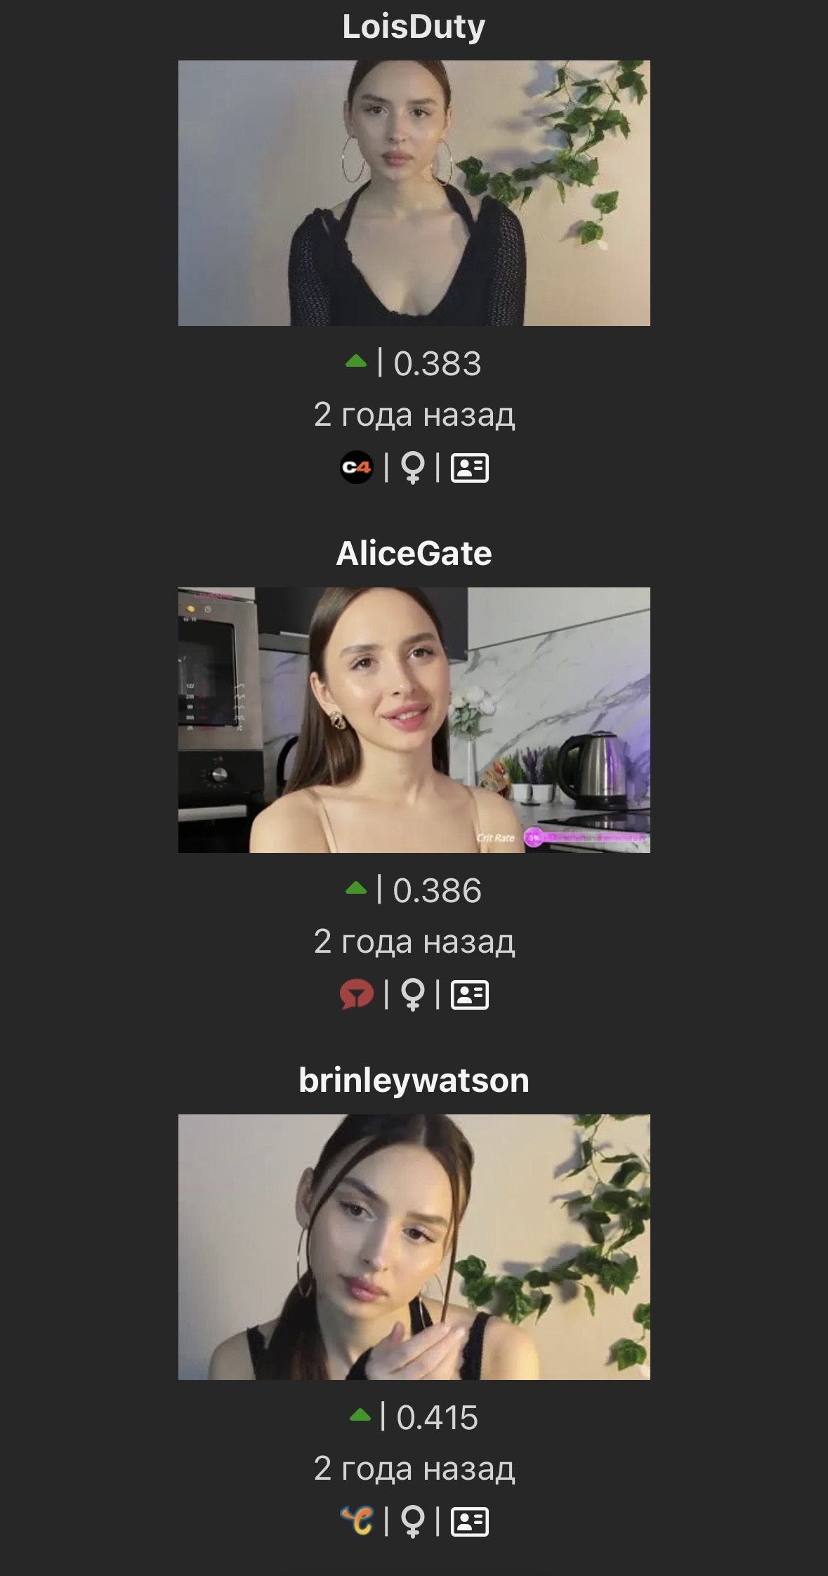
Task: Click the female gender icon under AliceGate
Action: pyautogui.click(x=413, y=994)
